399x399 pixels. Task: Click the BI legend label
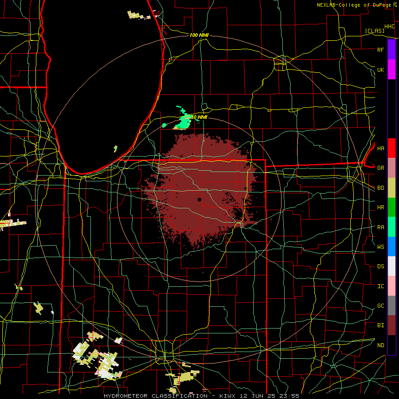(x=380, y=325)
